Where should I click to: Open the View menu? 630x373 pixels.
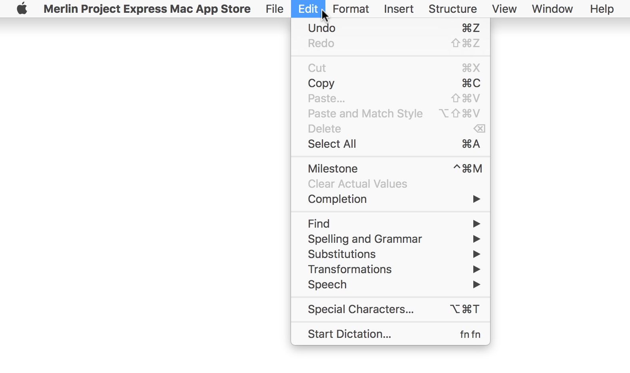(x=504, y=9)
